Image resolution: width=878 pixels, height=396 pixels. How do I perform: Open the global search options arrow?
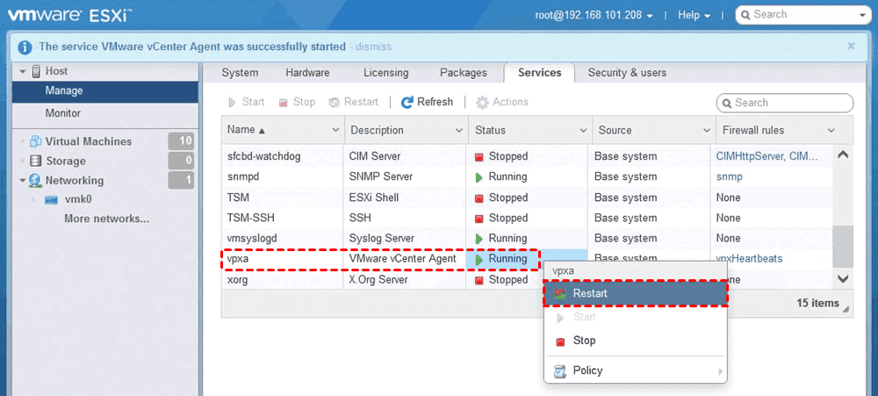[862, 16]
